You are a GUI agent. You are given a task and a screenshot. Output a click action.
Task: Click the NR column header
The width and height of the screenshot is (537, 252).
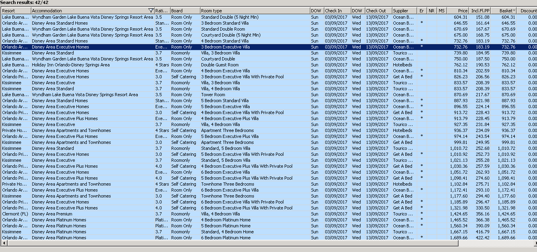pyautogui.click(x=432, y=11)
